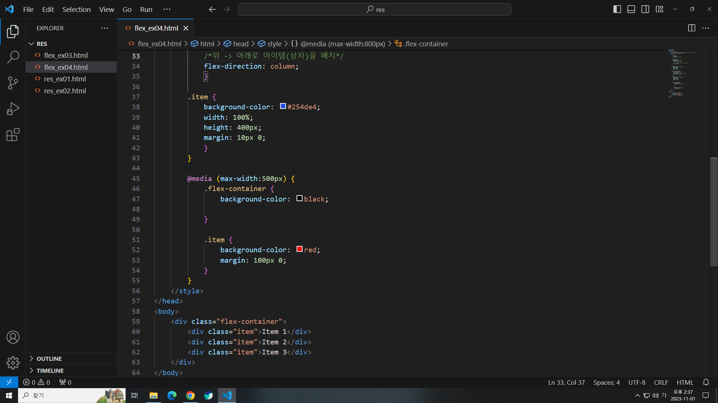Open the notifications bell in status bar
Viewport: 718px width, 403px height.
[x=706, y=382]
